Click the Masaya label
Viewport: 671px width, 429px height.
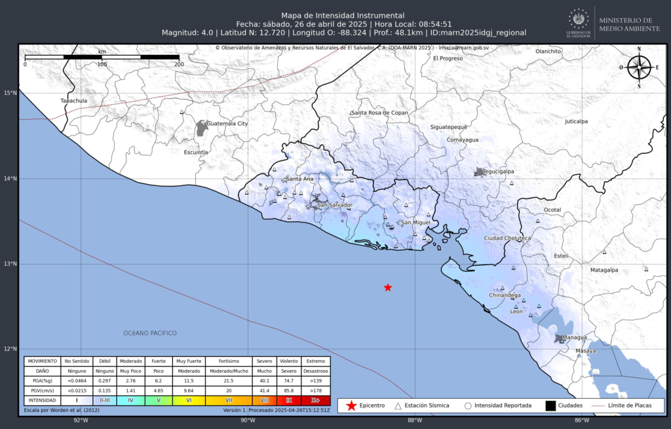click(x=585, y=351)
